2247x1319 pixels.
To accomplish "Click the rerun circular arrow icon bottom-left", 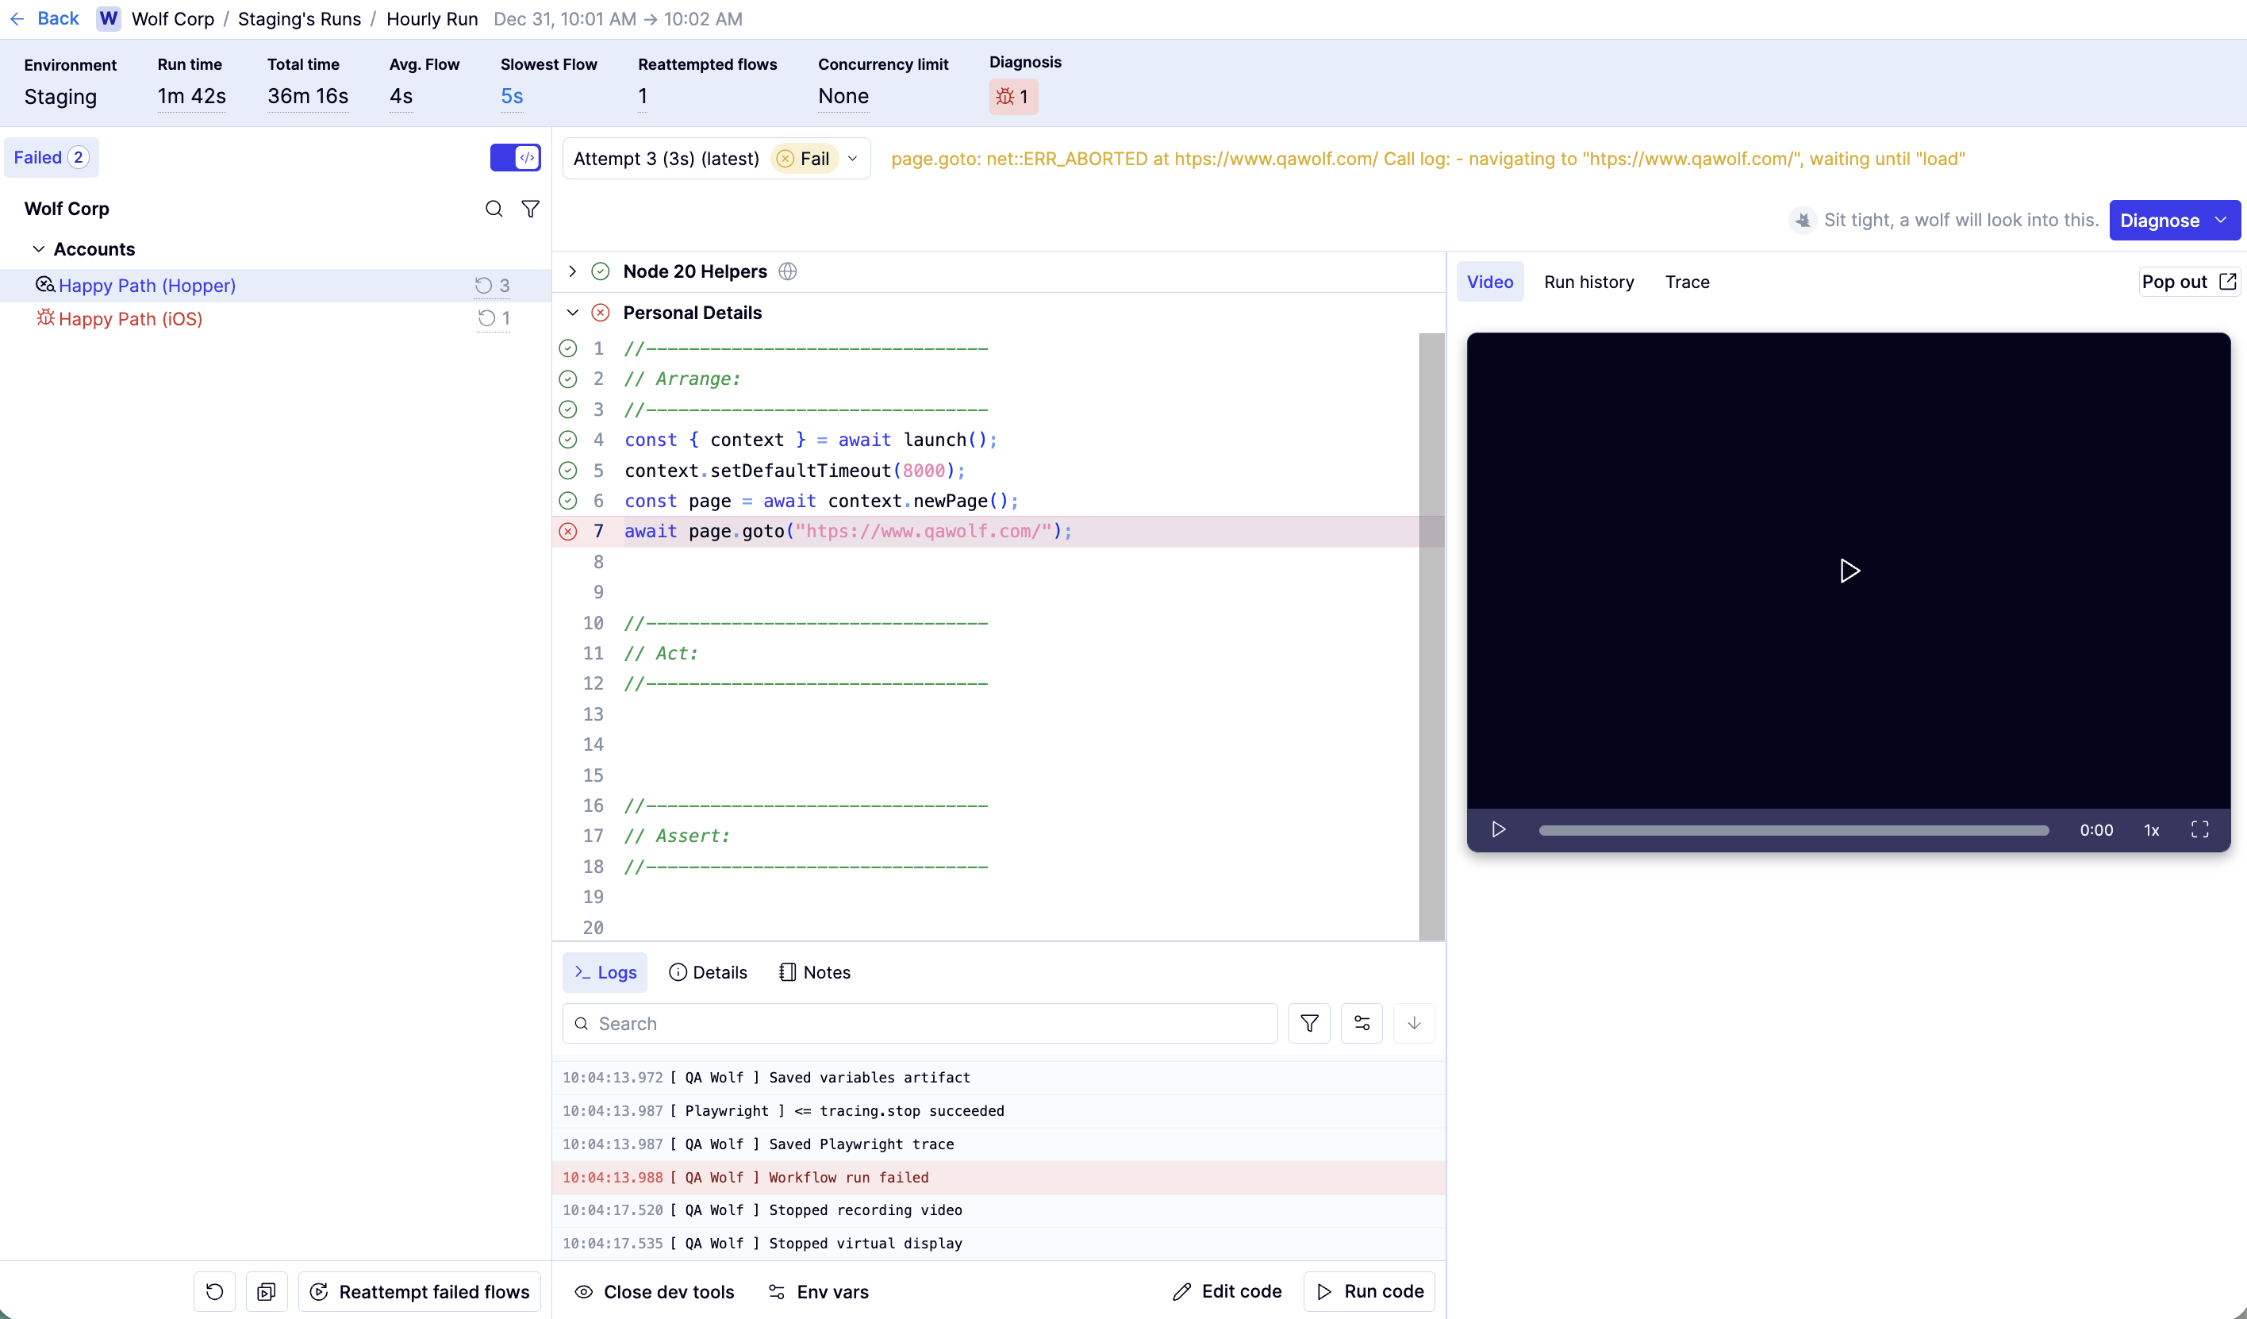I will coord(214,1291).
